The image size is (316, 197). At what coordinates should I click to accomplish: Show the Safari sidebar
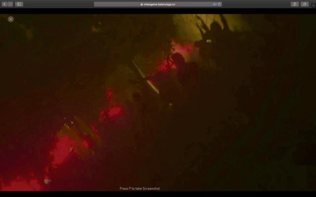19,4
